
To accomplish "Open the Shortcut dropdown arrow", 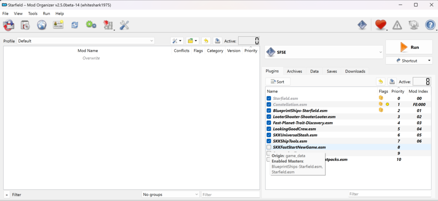I will (429, 60).
